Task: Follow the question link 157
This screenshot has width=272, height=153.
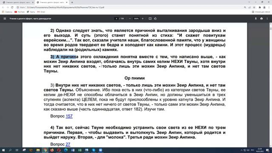Action: [x=69, y=116]
